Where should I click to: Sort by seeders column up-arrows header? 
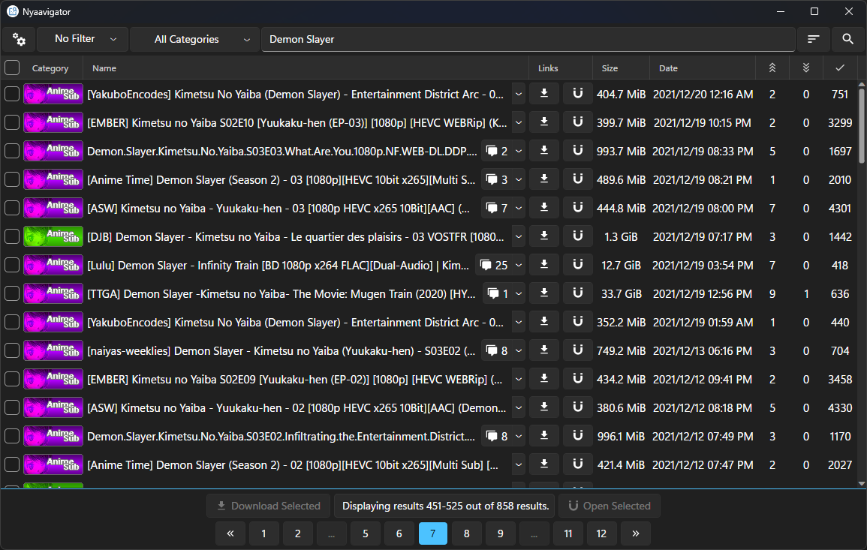pyautogui.click(x=772, y=68)
